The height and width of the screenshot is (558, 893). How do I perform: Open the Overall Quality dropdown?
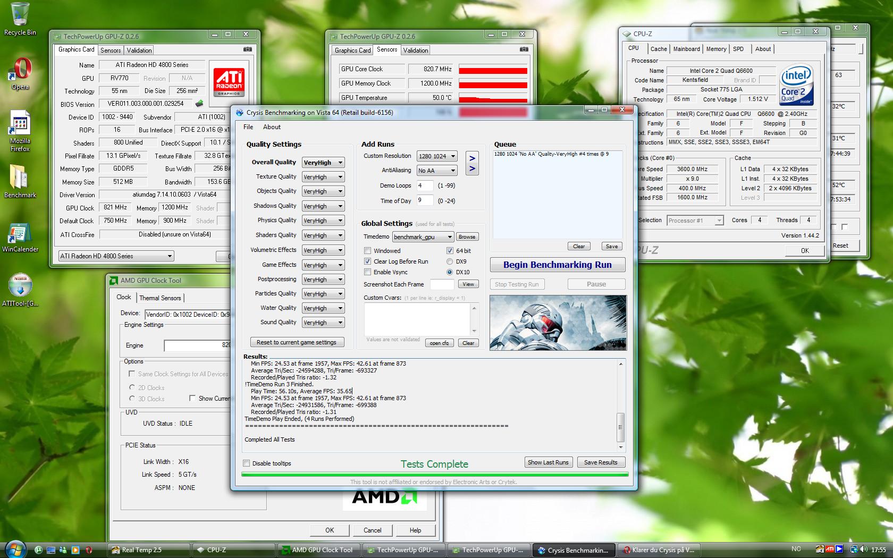click(x=323, y=163)
